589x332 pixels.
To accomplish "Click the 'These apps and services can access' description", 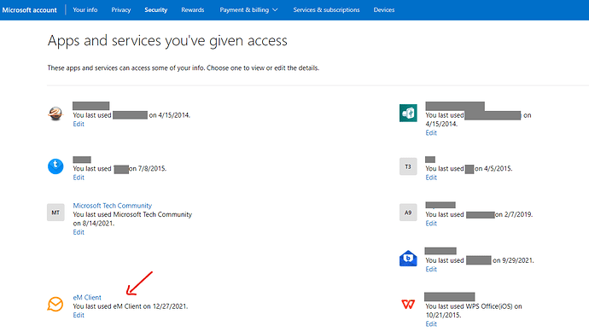I will click(184, 68).
